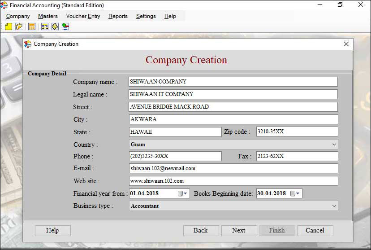Open the Company menu
Viewport: 371px width, 250px height.
(x=18, y=16)
